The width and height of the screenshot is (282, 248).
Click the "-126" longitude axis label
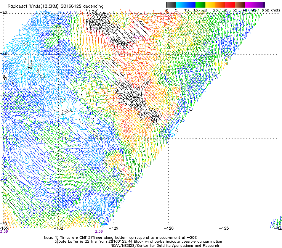point(169,229)
